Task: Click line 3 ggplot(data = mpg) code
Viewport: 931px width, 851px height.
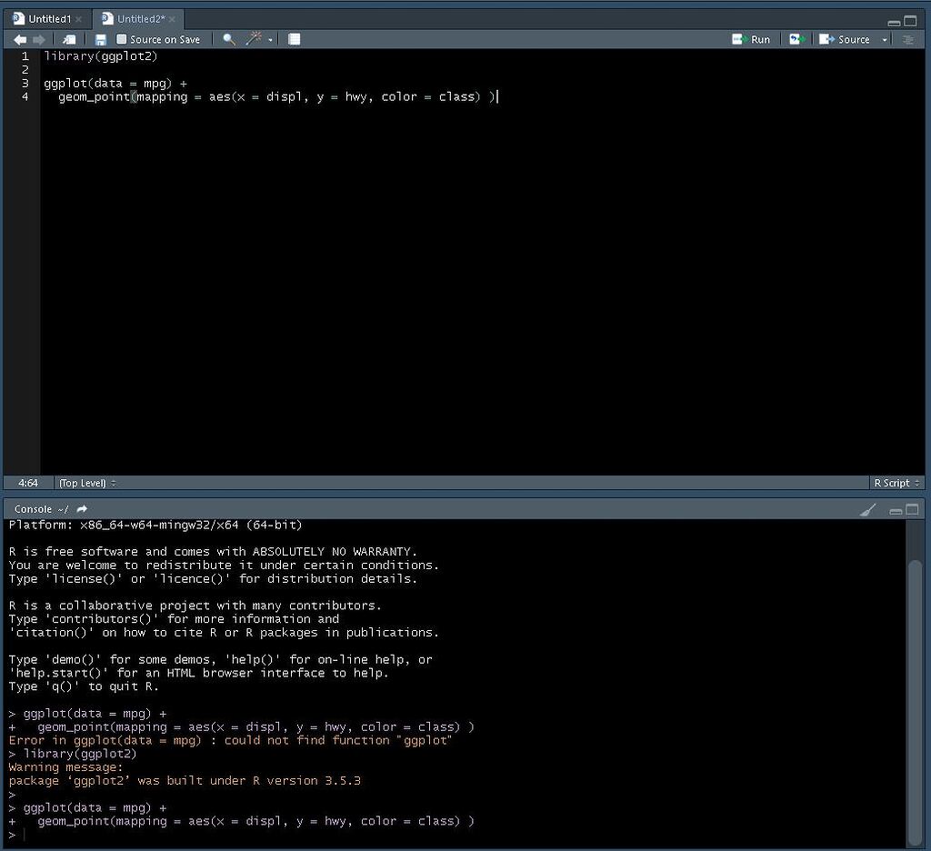Action: click(x=115, y=84)
